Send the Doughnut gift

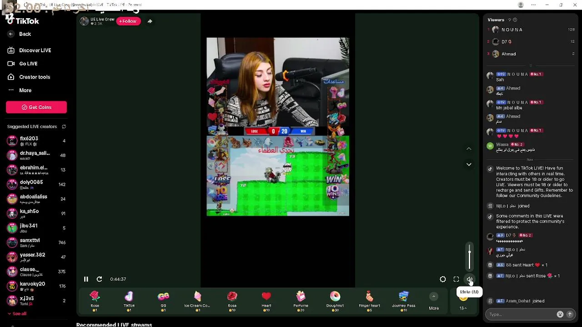point(335,302)
